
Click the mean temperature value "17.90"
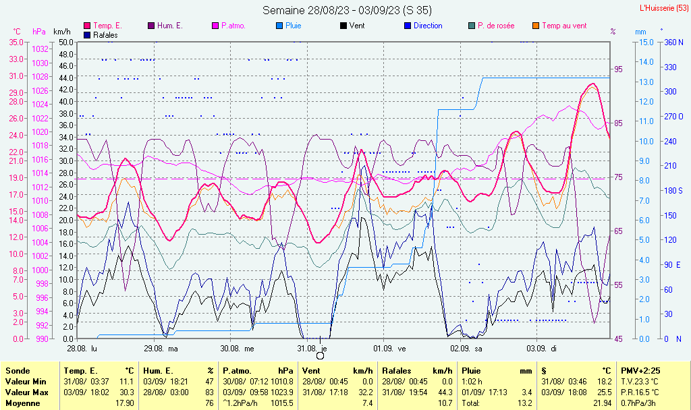[125, 403]
